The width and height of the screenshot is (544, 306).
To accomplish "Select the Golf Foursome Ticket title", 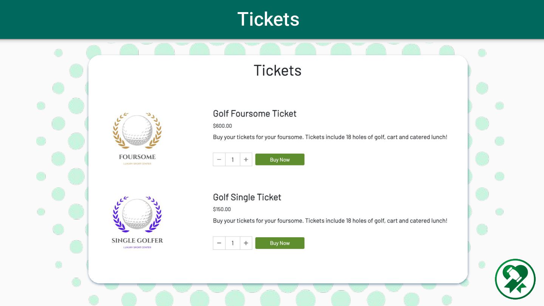I will 255,113.
